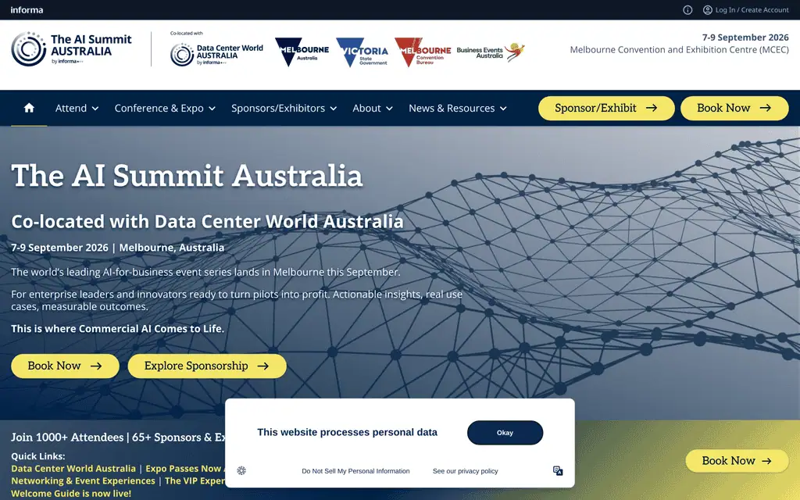Open Data Center World Australia quick link
800x500 pixels.
click(x=73, y=469)
